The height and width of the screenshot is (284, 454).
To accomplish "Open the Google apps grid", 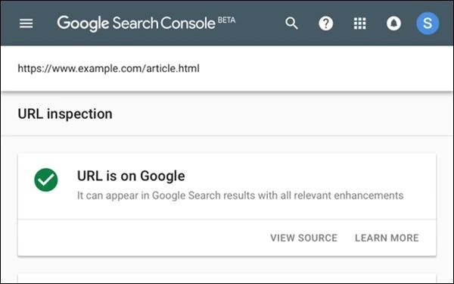I will click(x=359, y=23).
